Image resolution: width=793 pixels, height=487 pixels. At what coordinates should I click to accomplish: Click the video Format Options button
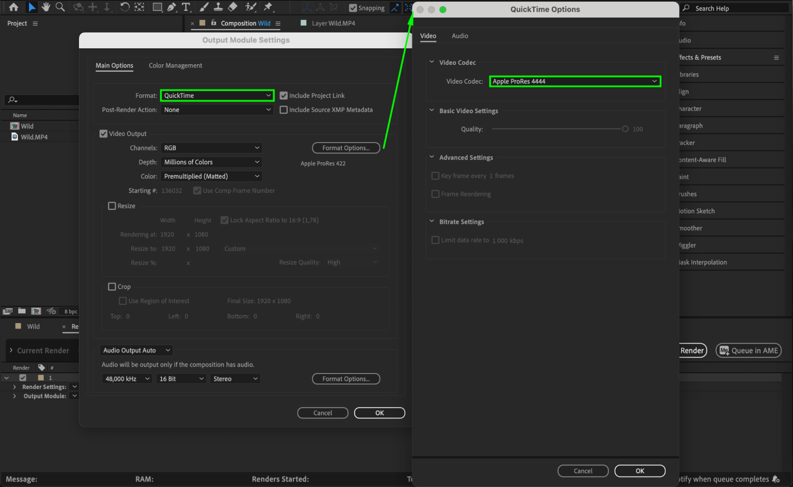(346, 148)
